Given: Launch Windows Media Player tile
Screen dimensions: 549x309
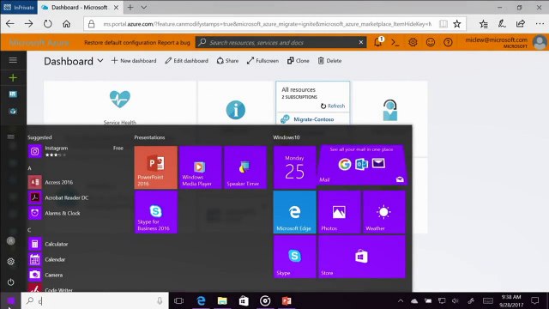Looking at the screenshot, I should click(x=201, y=167).
